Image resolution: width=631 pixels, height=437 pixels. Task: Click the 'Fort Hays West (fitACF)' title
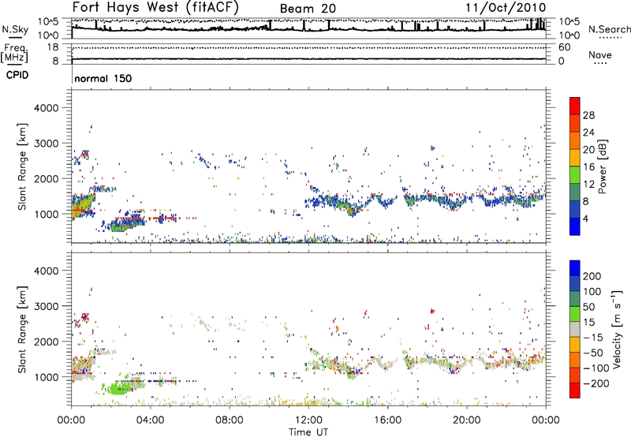[155, 7]
